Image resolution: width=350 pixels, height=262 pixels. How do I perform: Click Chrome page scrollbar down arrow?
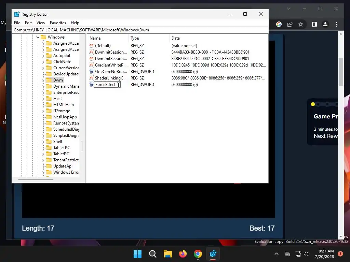pyautogui.click(x=341, y=236)
